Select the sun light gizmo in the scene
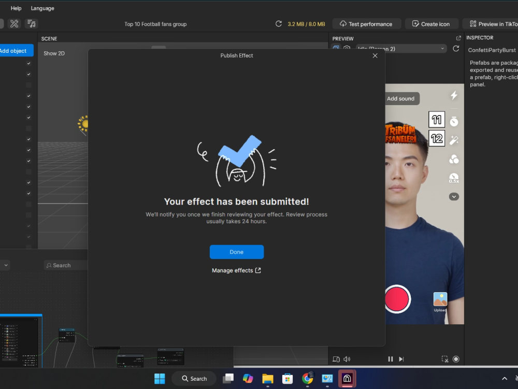This screenshot has width=518, height=389. pos(83,124)
